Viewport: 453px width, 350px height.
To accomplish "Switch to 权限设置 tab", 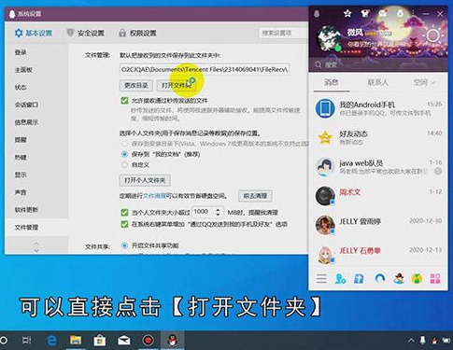I will 137,33.
